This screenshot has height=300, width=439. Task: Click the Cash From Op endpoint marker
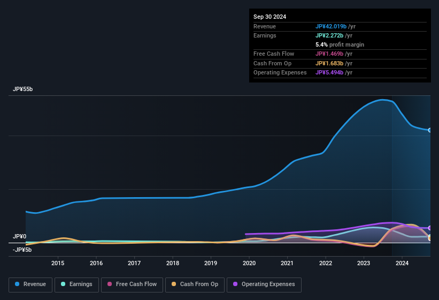click(430, 238)
